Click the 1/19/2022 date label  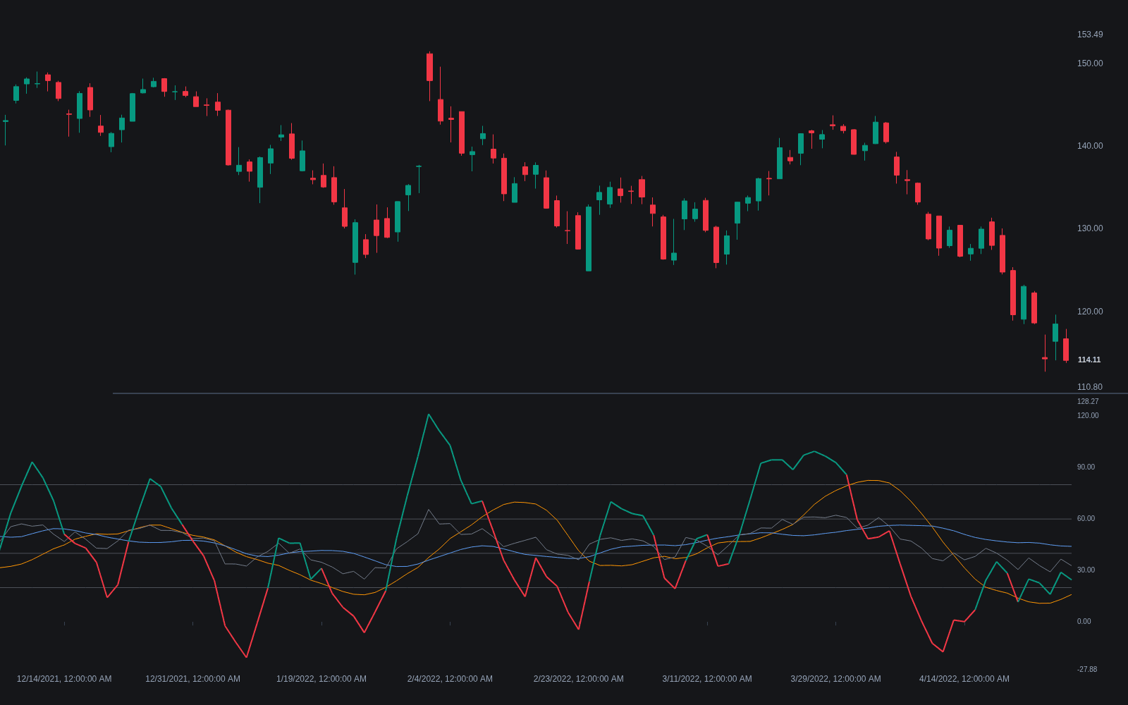321,679
